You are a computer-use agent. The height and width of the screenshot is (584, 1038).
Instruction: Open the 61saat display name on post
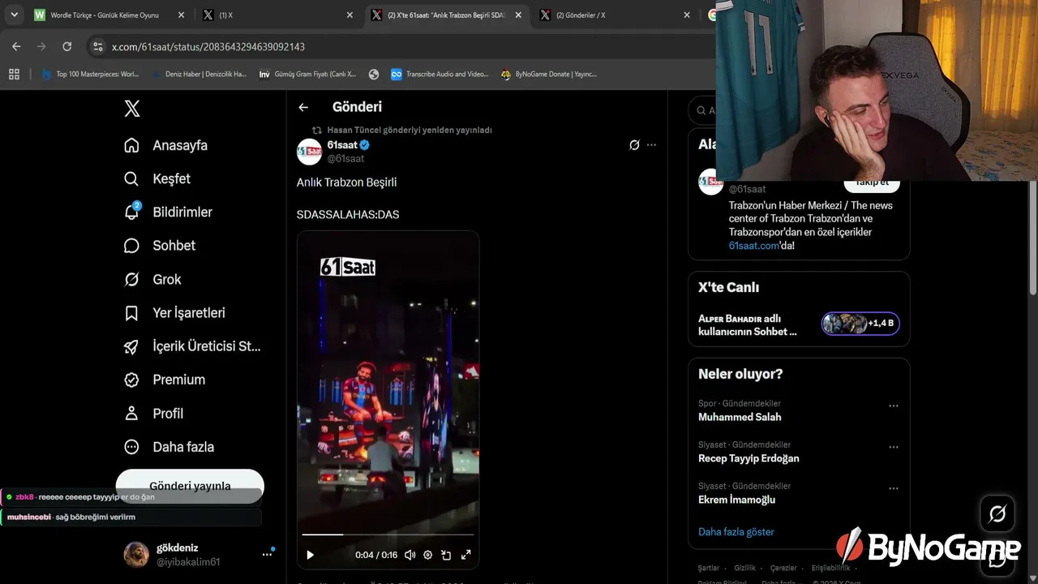pos(342,145)
